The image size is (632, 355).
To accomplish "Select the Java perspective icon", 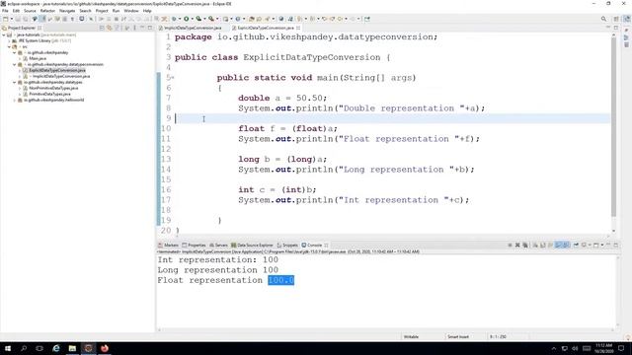I will [627, 19].
